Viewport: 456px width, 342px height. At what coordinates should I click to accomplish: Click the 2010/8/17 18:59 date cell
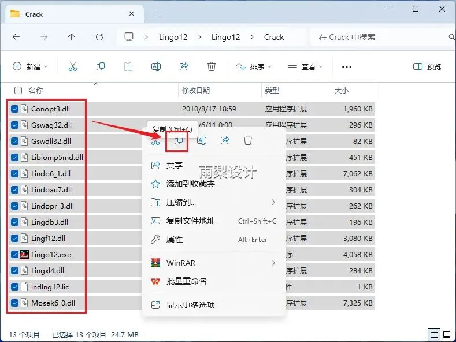209,109
